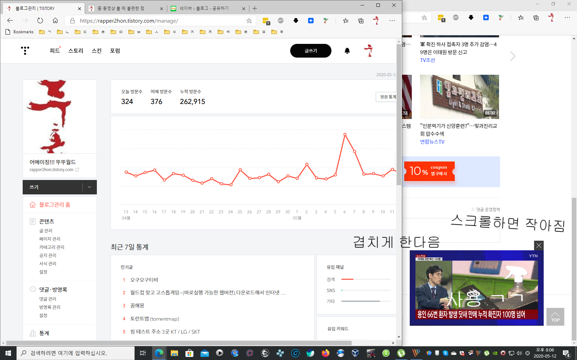577x360 pixels.
Task: Open the 스킨 menu
Action: (x=97, y=51)
